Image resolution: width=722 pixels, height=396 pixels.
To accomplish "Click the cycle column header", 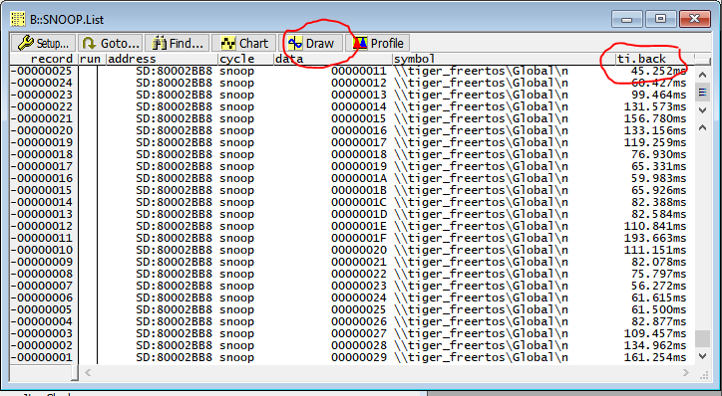I will point(237,59).
